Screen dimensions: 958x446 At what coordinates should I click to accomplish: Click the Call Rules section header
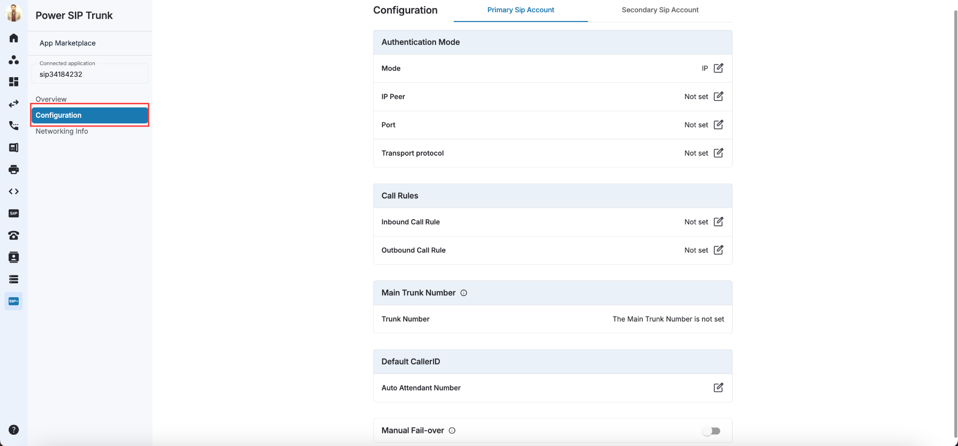[552, 196]
